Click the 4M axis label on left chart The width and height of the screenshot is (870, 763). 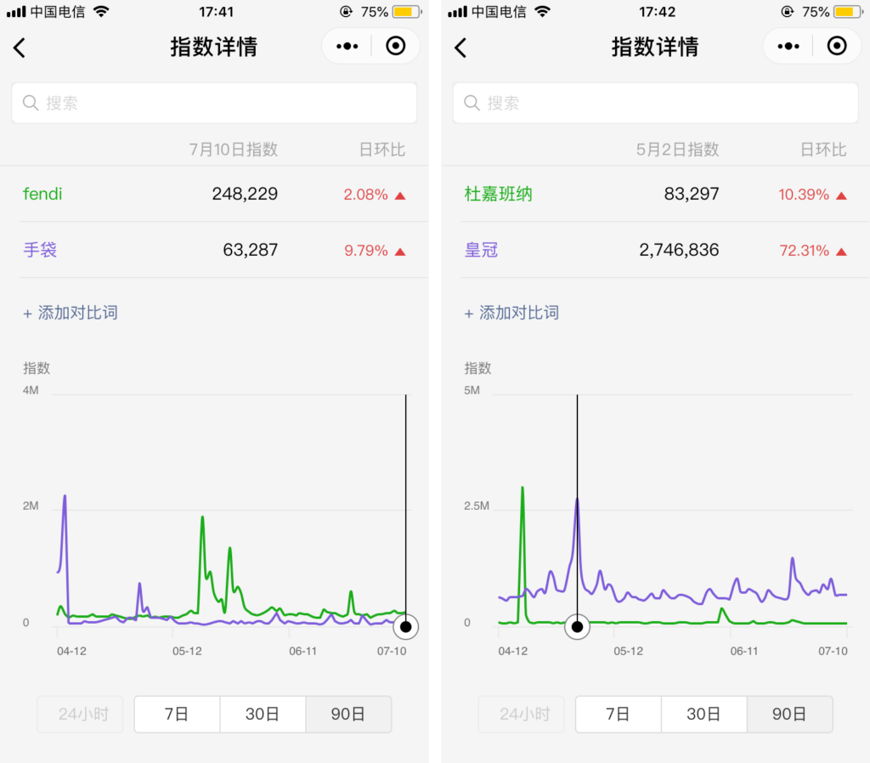pos(31,390)
